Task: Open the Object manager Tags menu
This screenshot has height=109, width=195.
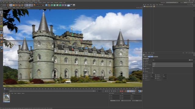Action: coord(157,5)
